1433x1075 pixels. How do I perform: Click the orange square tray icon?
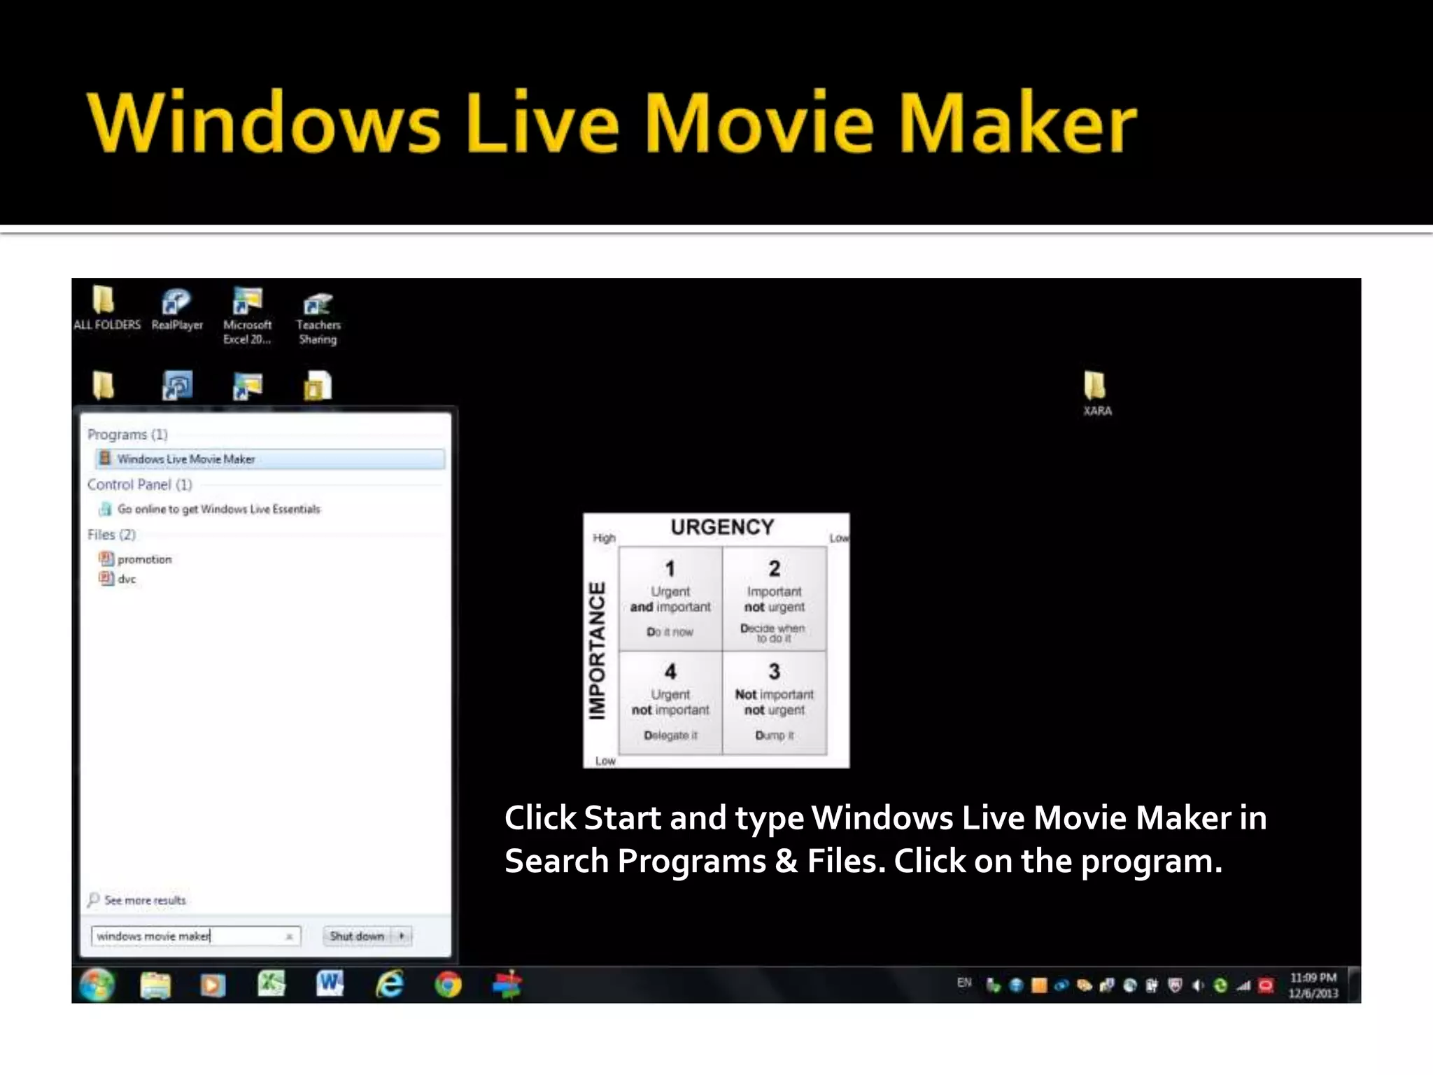tap(1039, 985)
